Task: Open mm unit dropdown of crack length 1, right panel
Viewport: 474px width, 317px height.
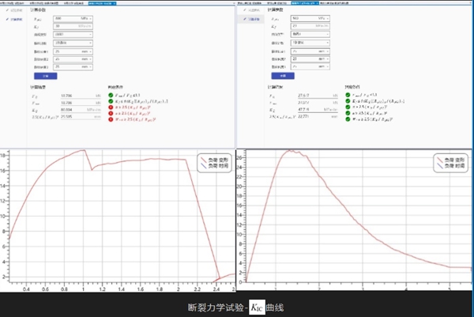Action: 328,51
